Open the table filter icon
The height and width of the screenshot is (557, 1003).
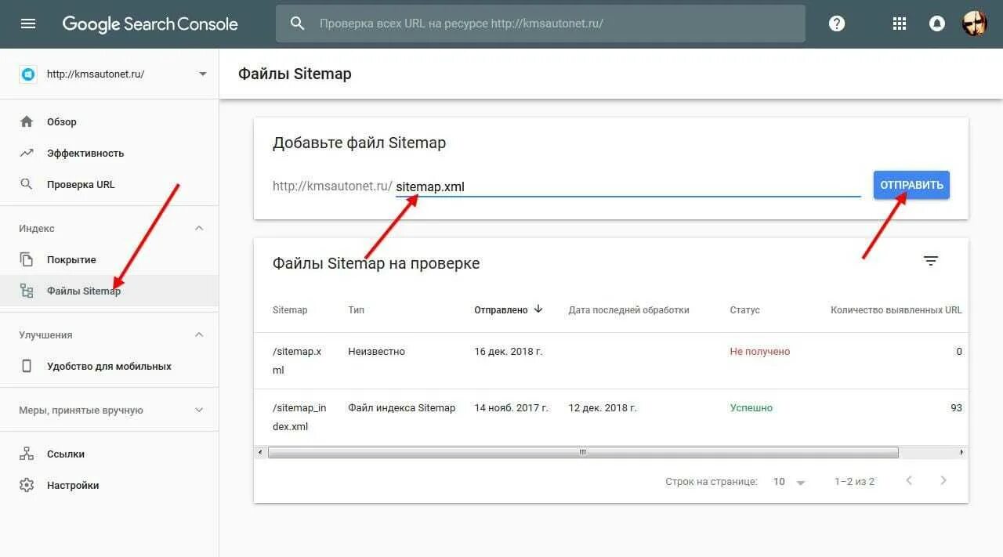tap(931, 261)
